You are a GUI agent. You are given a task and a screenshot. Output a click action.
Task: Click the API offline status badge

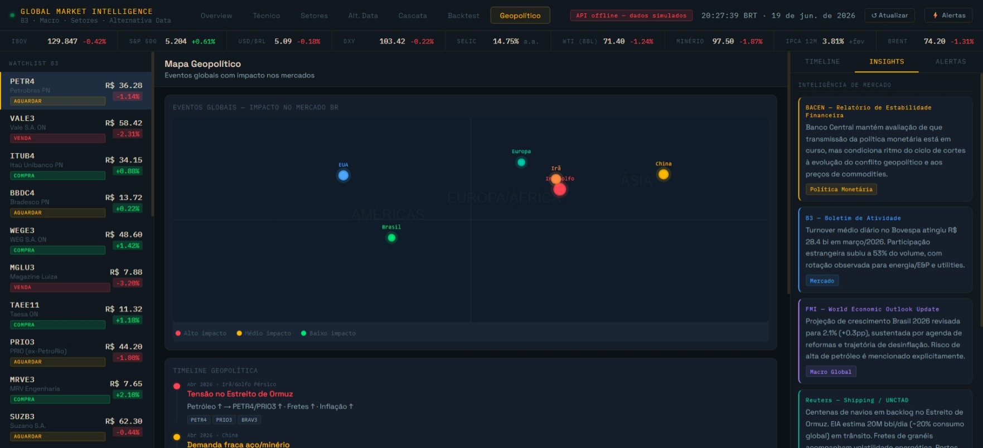(x=631, y=16)
